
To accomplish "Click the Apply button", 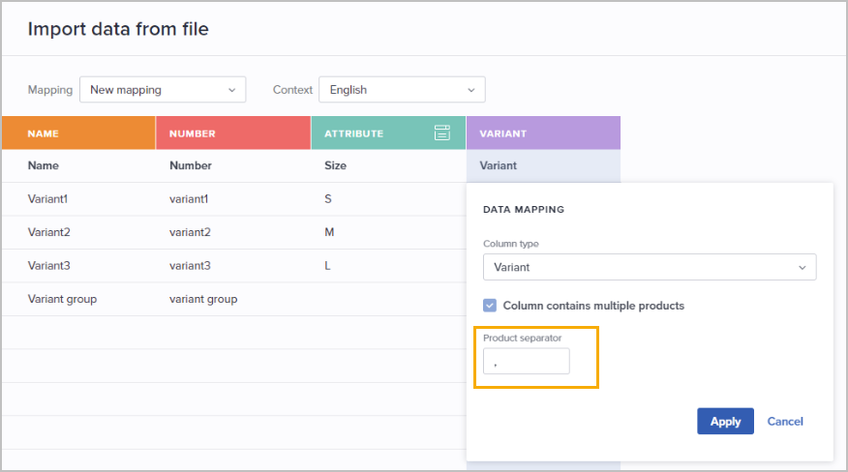I will pos(725,421).
